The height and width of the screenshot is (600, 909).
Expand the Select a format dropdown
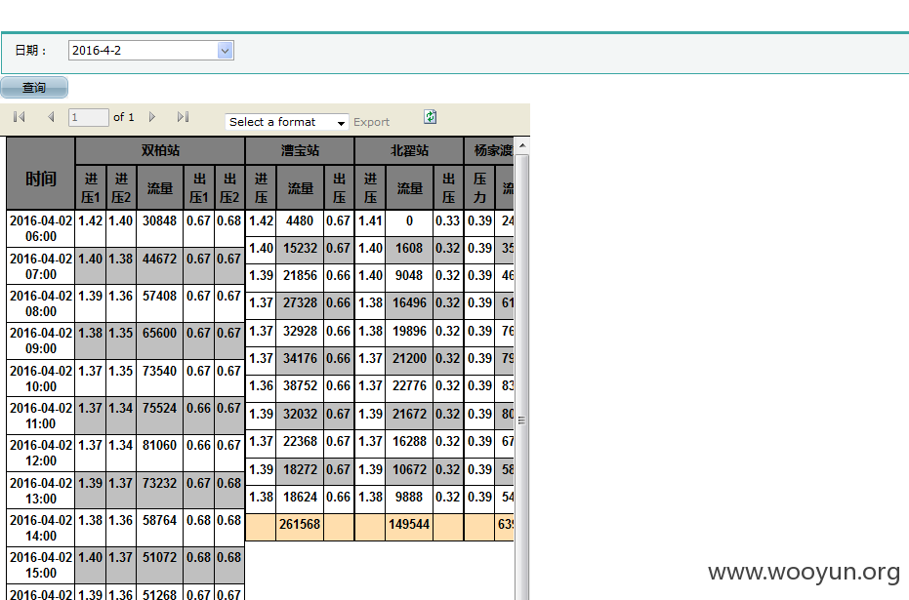pos(287,122)
